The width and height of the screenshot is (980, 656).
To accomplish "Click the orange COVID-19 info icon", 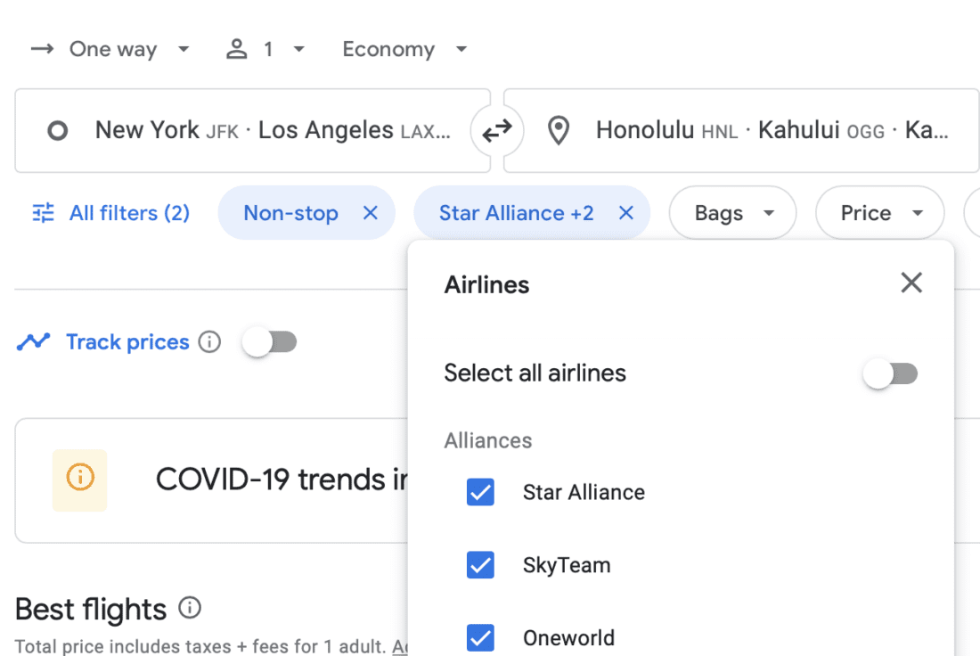I will click(80, 478).
